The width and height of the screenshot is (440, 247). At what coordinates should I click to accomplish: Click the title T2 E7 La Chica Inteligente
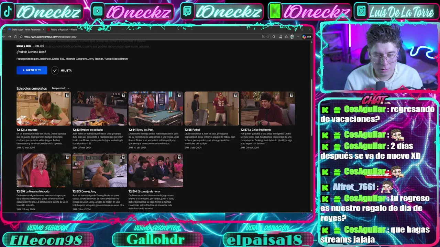click(256, 130)
